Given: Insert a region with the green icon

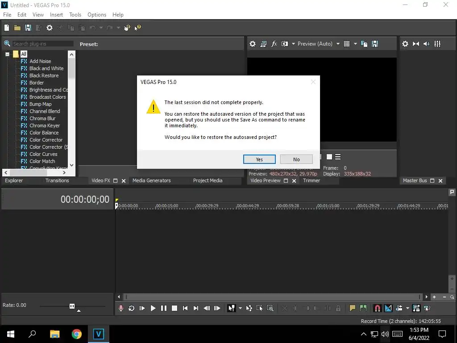Looking at the screenshot, I should click(x=363, y=308).
